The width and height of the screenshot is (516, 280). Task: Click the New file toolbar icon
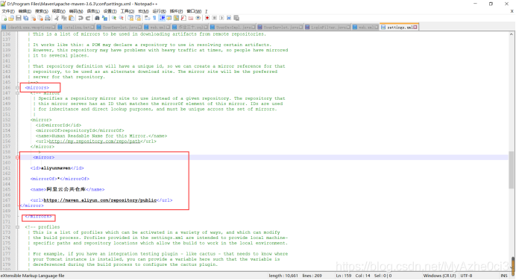(x=4, y=18)
